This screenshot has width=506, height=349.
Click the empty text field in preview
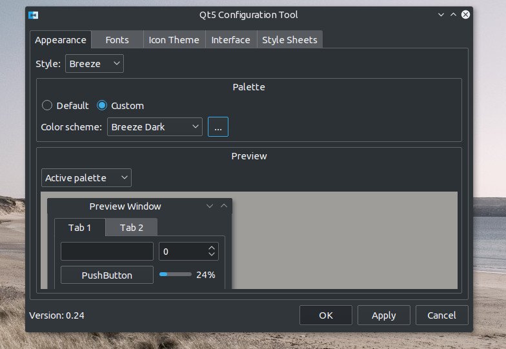pos(107,251)
